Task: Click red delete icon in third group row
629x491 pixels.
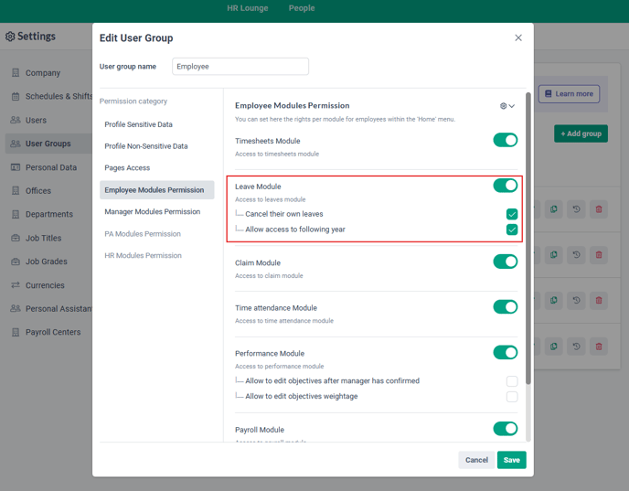Action: click(599, 301)
